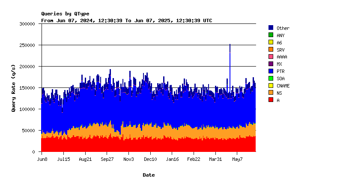Click the 'May7' date label
This screenshot has height=192, width=364.
tap(237, 160)
